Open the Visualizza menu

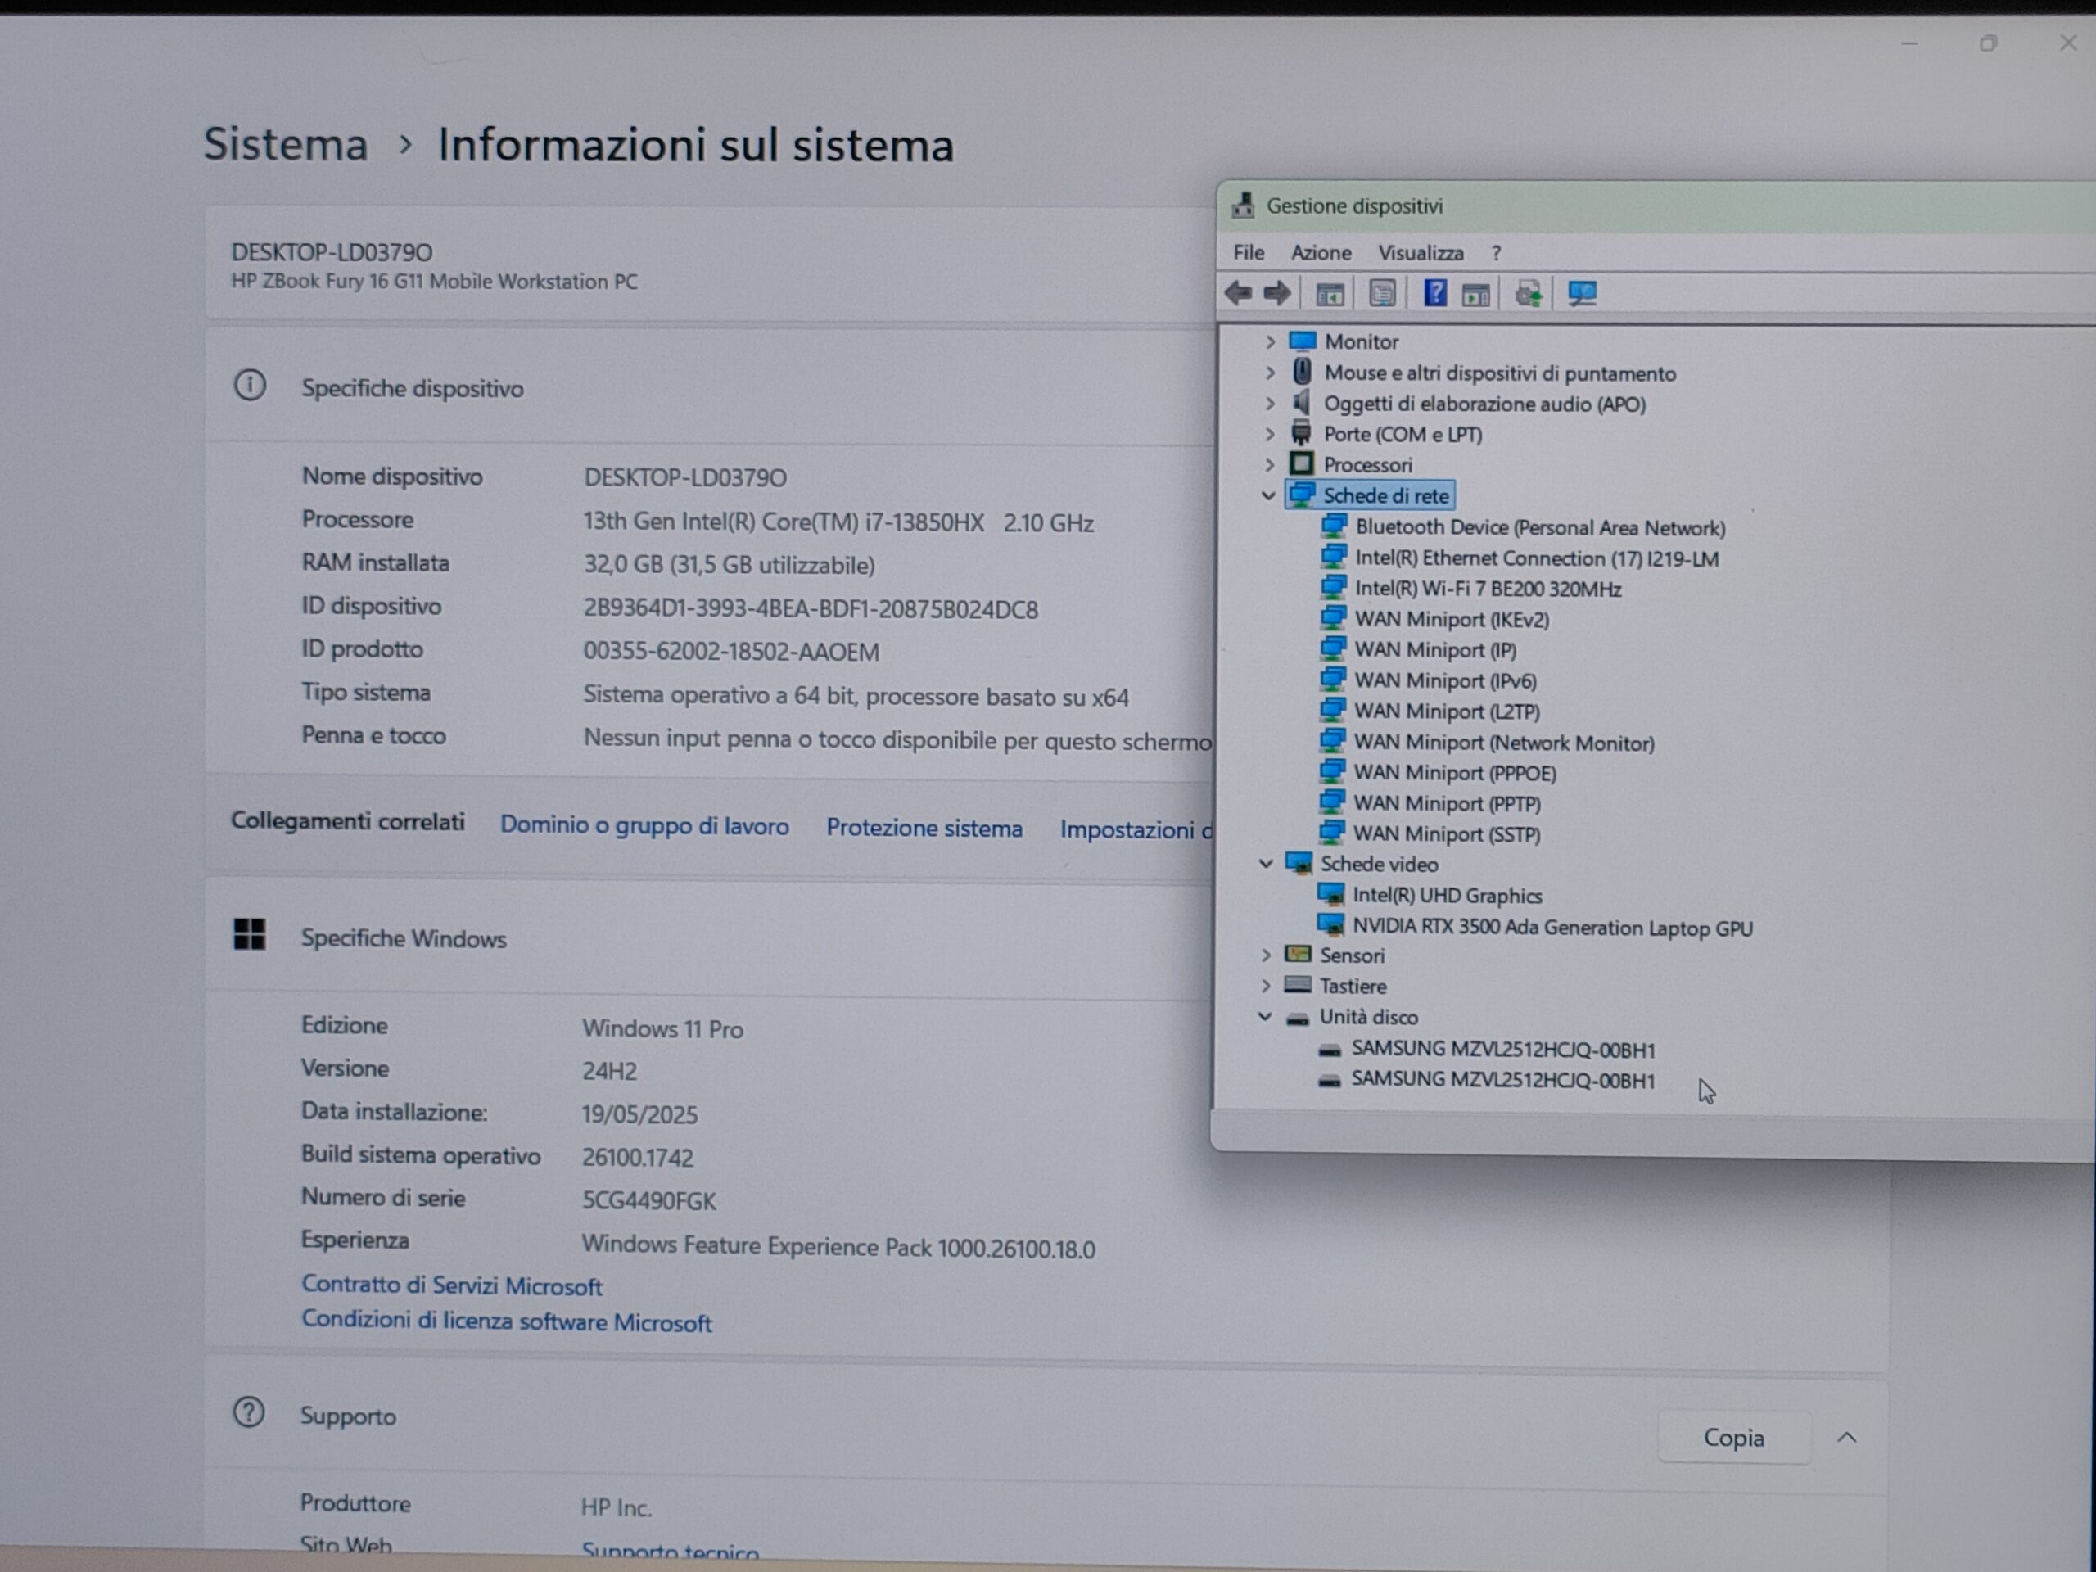click(x=1421, y=253)
